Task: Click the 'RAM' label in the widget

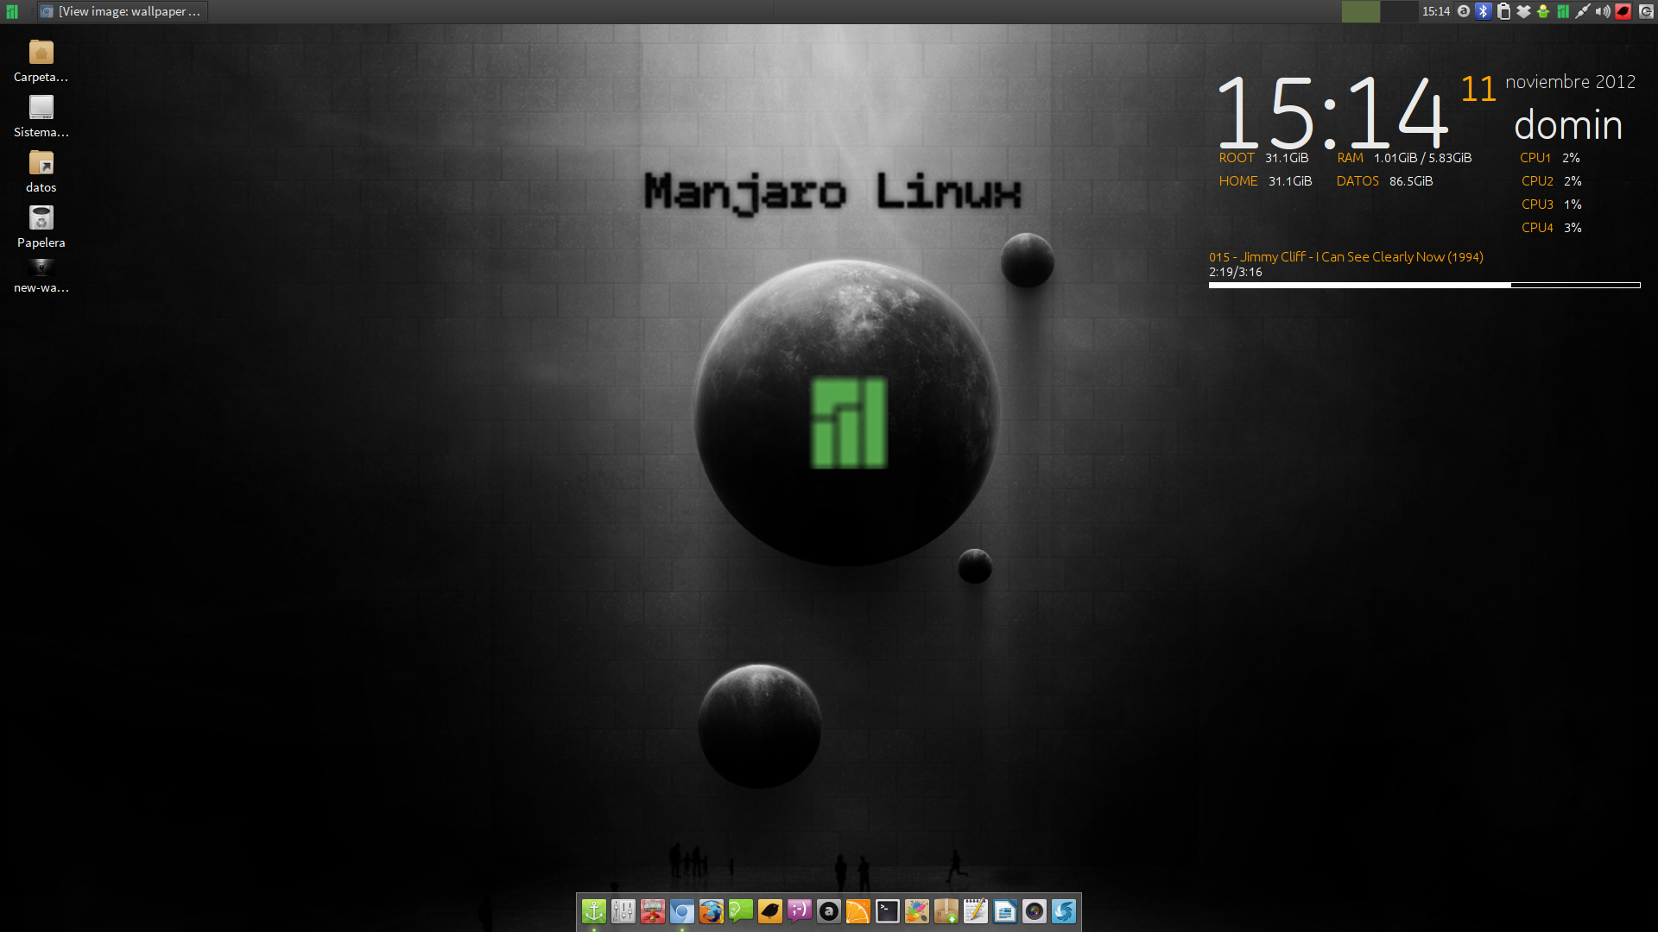Action: [1351, 158]
